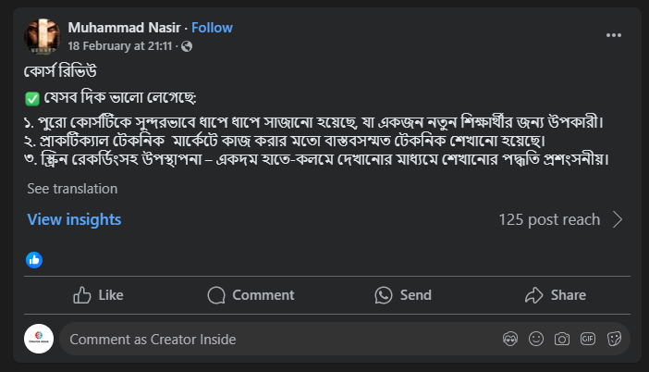This screenshot has width=649, height=372.
Task: Attach a photo with the camera icon
Action: (x=561, y=339)
